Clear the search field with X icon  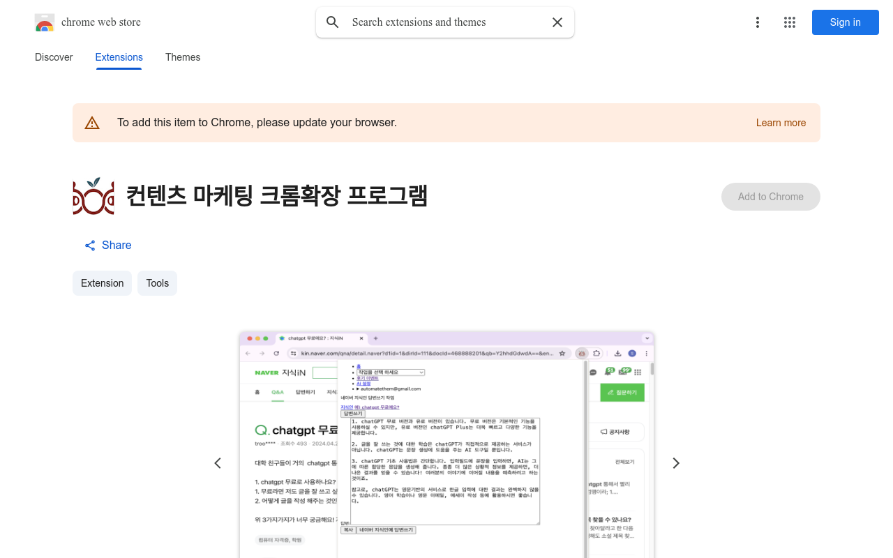pos(557,22)
